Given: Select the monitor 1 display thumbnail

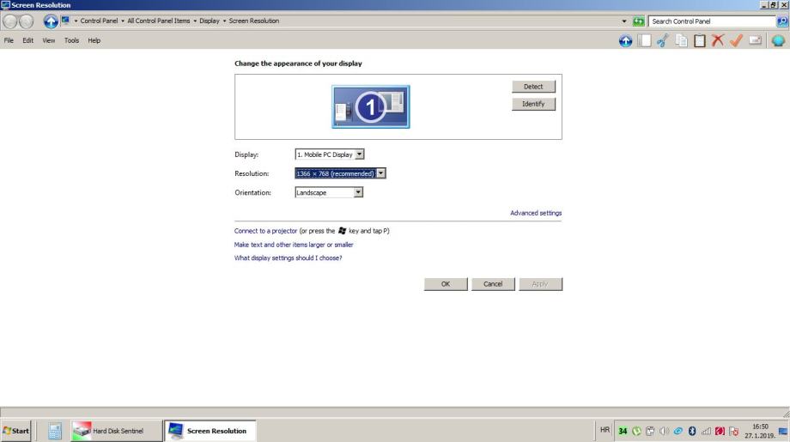Looking at the screenshot, I should point(370,106).
